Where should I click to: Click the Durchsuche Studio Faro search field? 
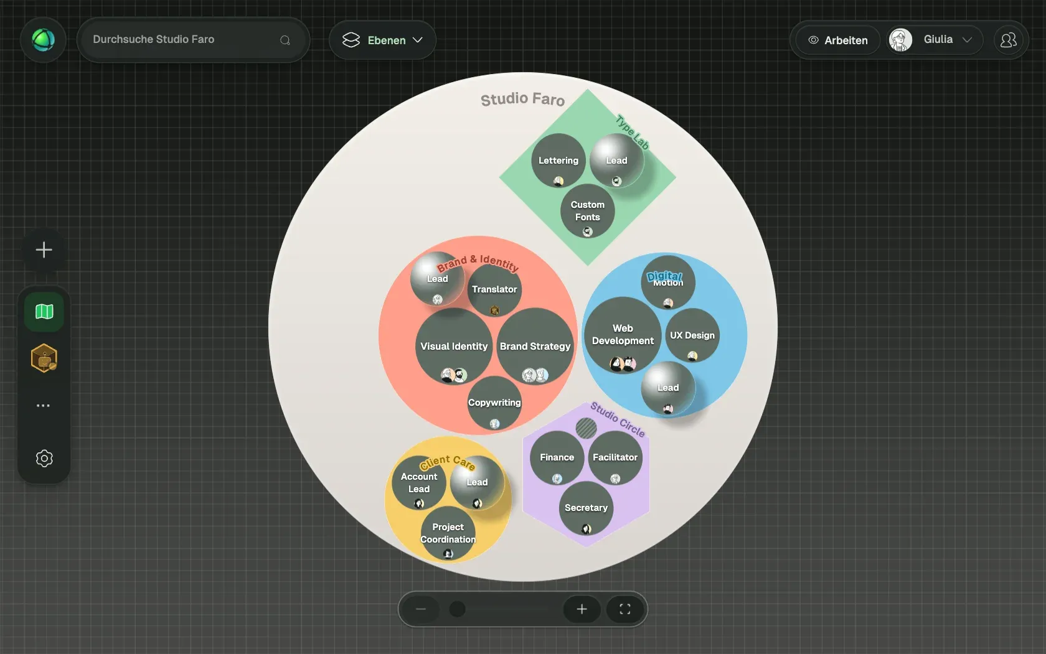pos(193,40)
